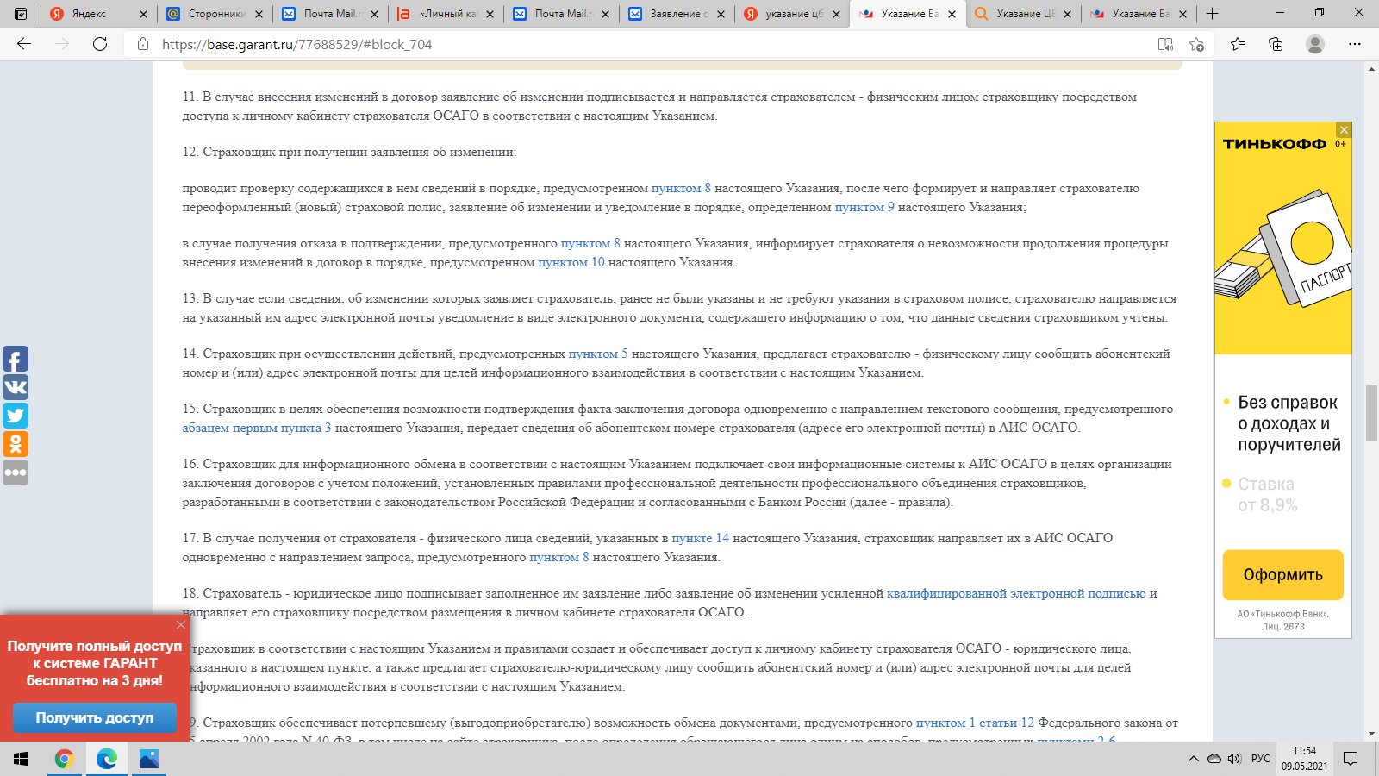This screenshot has height=776, width=1379.
Task: Click the browser refresh icon
Action: click(x=100, y=44)
